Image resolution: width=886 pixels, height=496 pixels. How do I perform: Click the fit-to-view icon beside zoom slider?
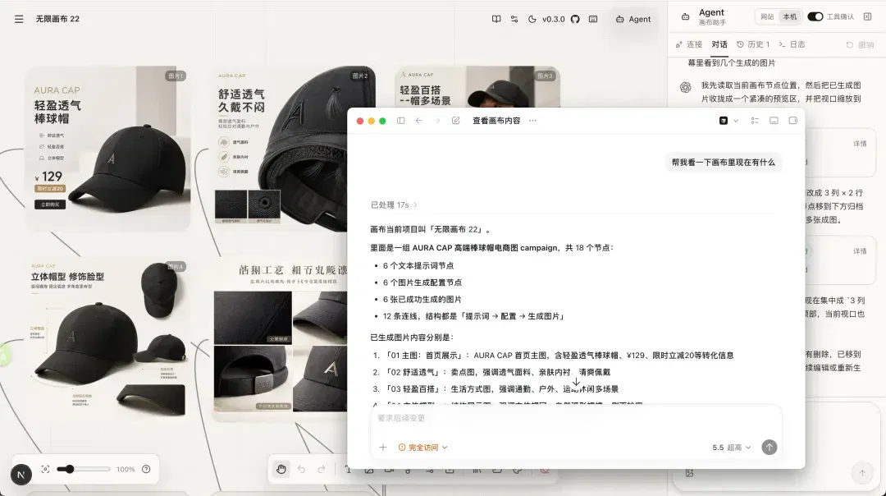[x=46, y=470]
